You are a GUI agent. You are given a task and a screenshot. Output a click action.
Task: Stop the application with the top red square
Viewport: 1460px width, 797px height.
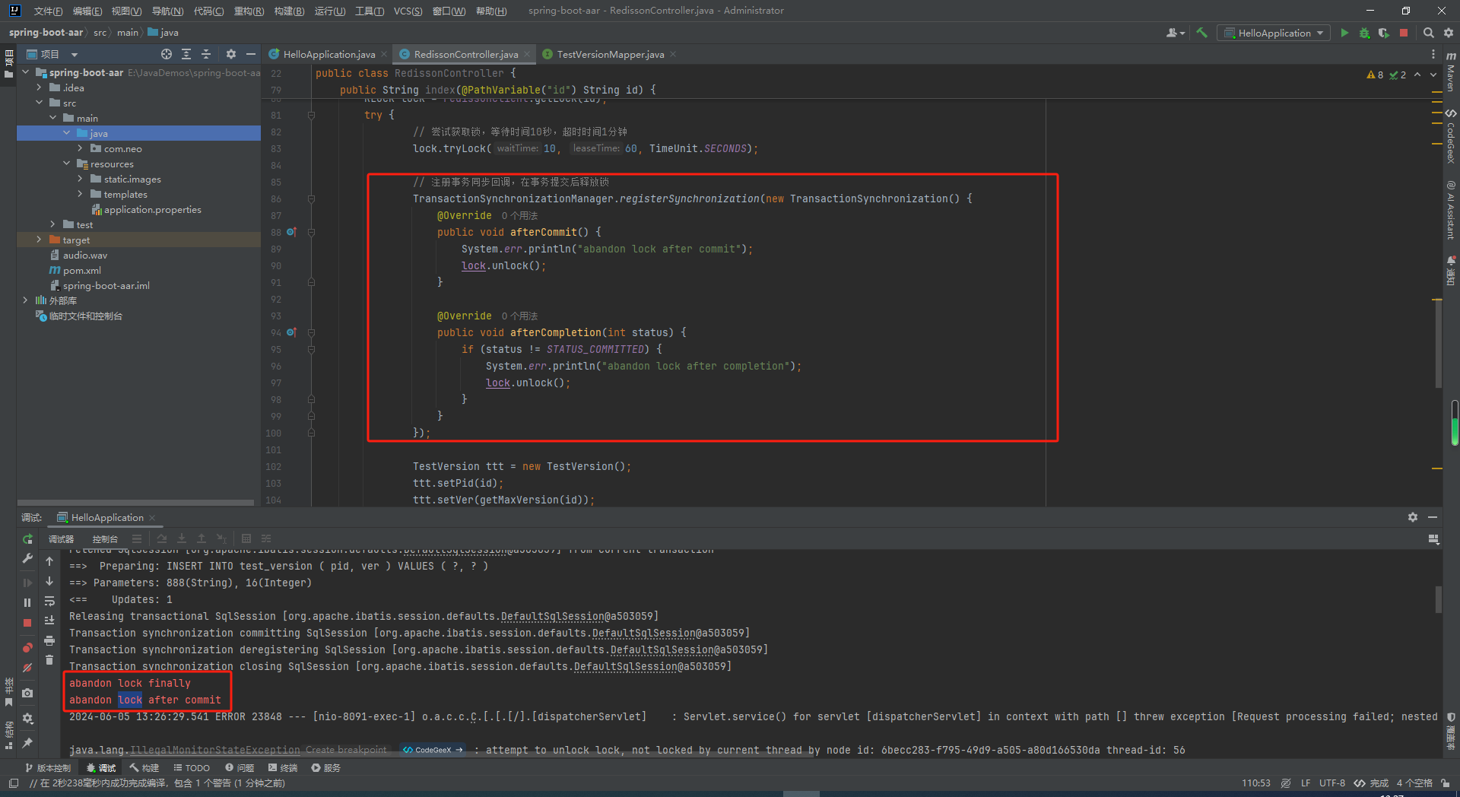[1404, 33]
